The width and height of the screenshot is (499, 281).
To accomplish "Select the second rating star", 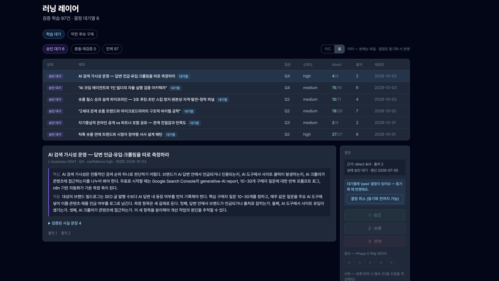I will coord(360,262).
